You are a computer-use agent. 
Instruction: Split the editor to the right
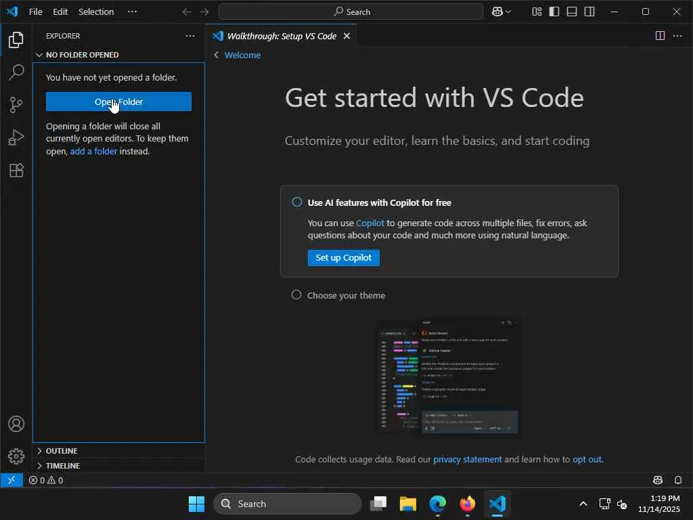[660, 36]
